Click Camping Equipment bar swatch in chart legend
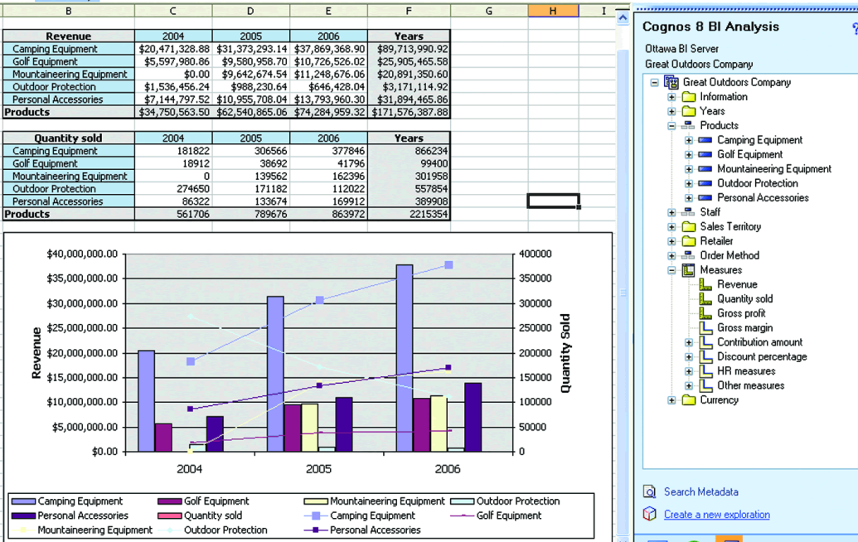858x542 pixels. 23,501
